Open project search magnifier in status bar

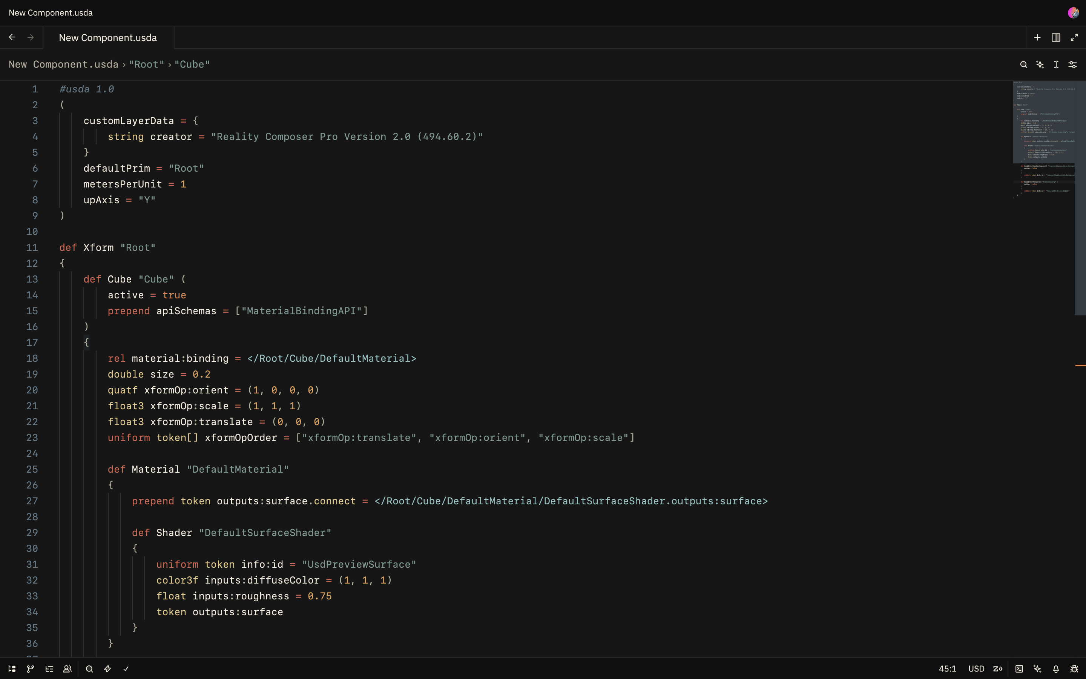[89, 669]
